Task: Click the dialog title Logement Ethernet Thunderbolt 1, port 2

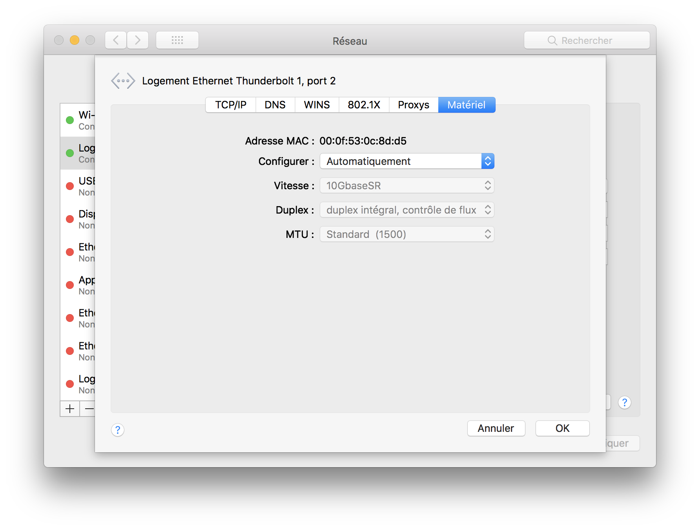Action: click(239, 81)
